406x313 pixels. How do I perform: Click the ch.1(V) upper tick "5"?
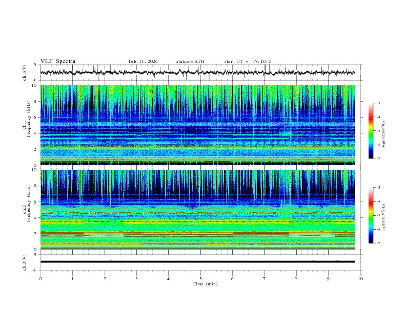coord(35,64)
